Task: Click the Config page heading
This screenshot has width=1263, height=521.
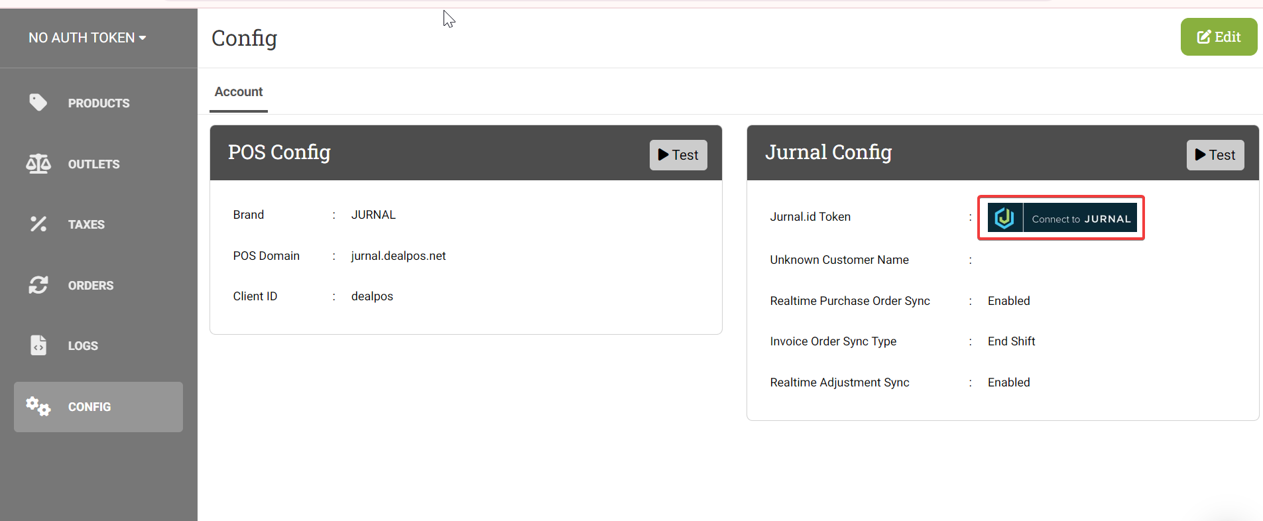Action: click(x=245, y=38)
